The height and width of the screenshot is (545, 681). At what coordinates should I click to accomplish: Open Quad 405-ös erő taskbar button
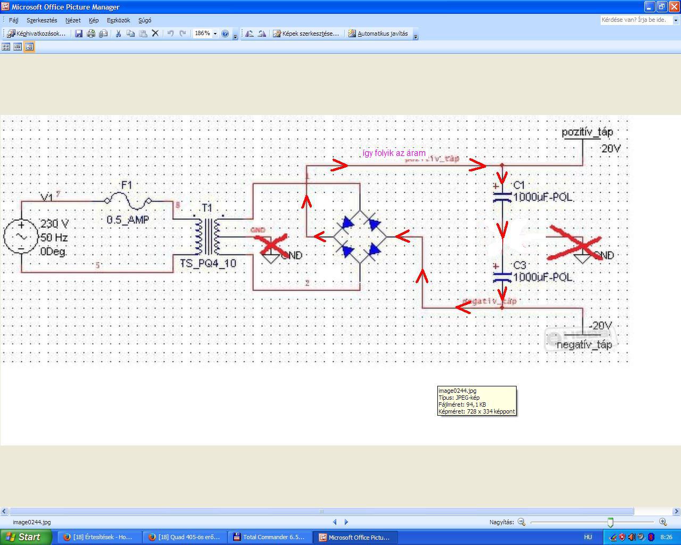point(185,537)
